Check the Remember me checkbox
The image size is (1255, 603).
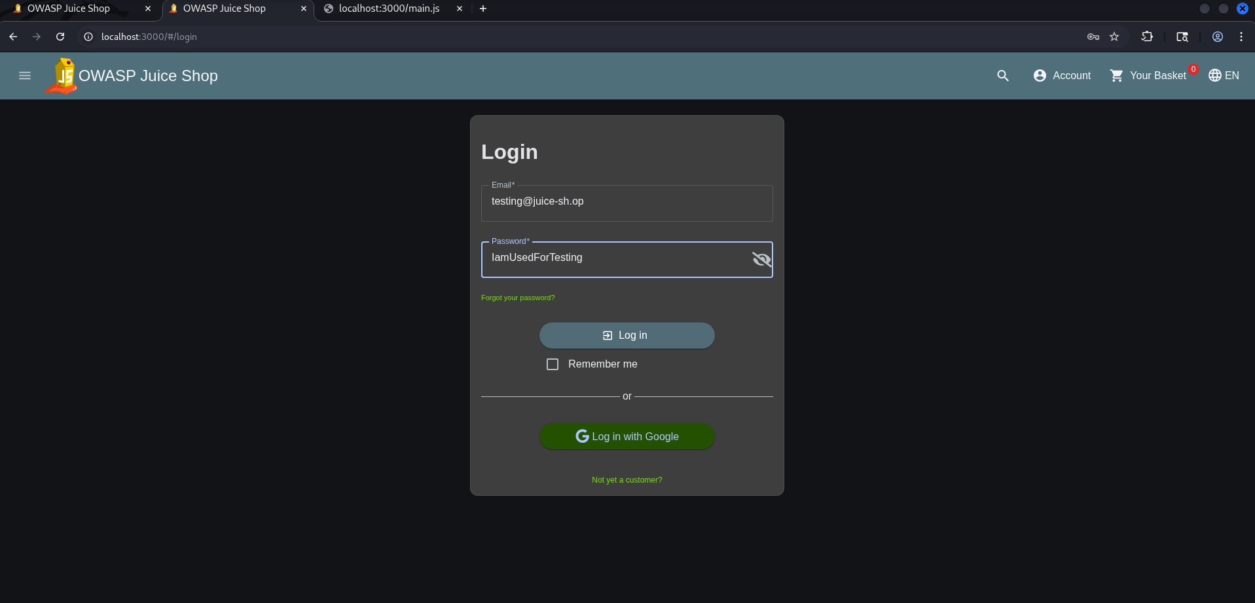pyautogui.click(x=553, y=364)
